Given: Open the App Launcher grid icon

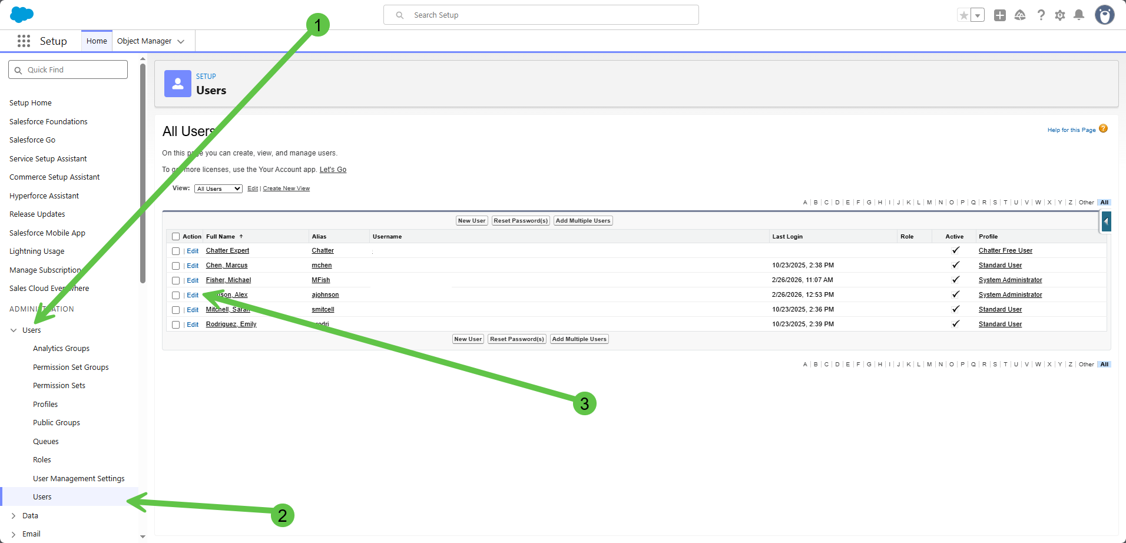Looking at the screenshot, I should click(24, 41).
